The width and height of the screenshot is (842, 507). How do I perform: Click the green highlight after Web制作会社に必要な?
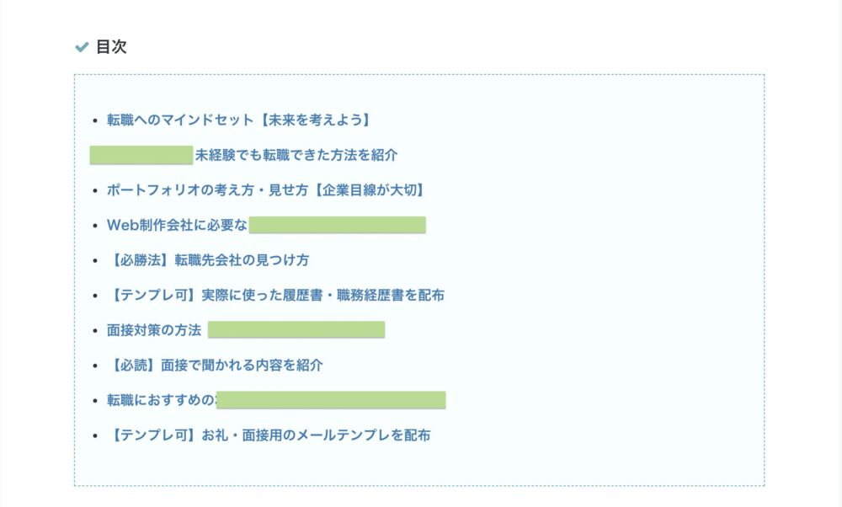pyautogui.click(x=338, y=225)
